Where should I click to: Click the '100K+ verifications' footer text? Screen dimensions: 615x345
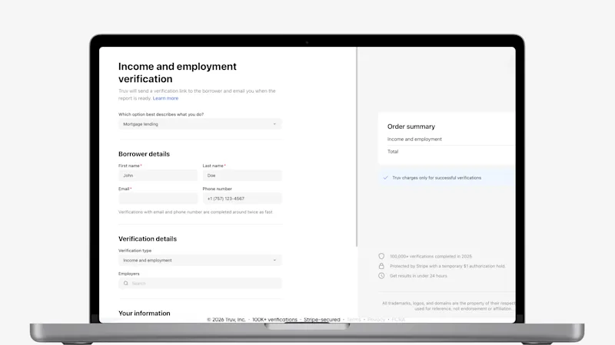274,320
